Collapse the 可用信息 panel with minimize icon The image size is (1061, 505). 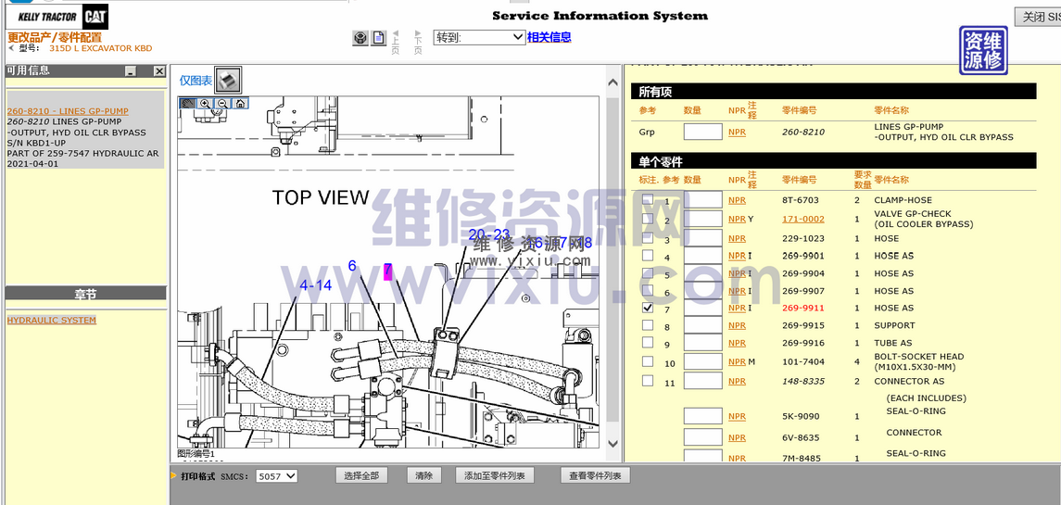tap(131, 71)
